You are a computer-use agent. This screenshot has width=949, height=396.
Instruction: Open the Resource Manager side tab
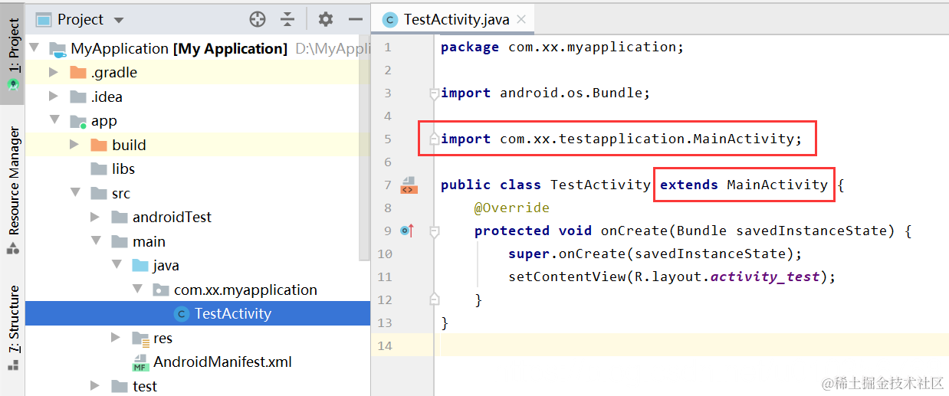tap(13, 190)
